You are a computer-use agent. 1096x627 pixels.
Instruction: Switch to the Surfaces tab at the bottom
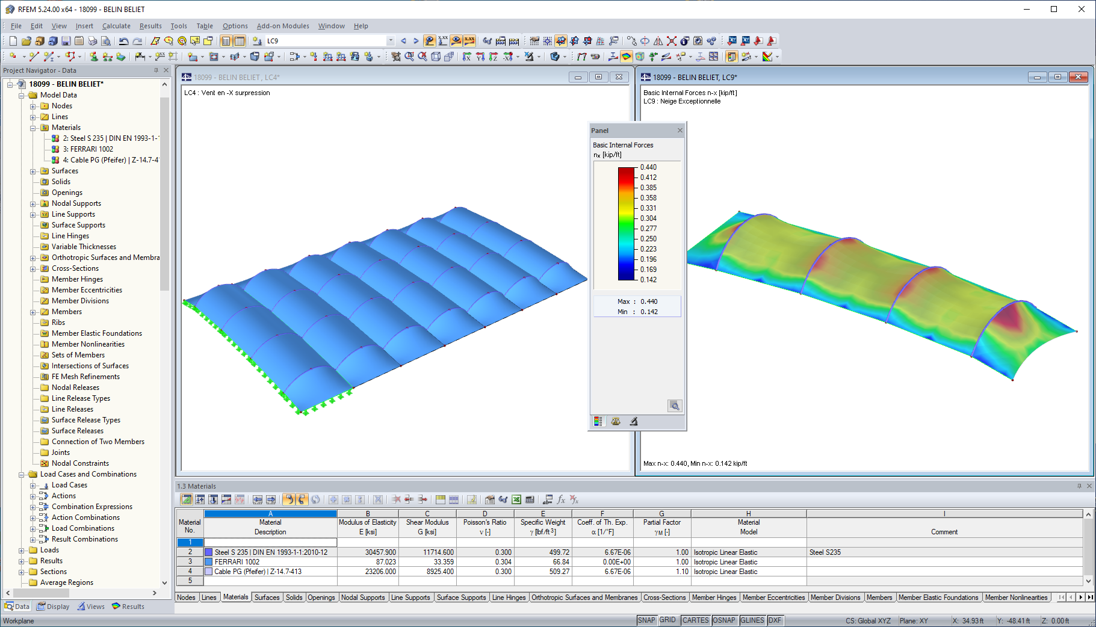click(267, 597)
